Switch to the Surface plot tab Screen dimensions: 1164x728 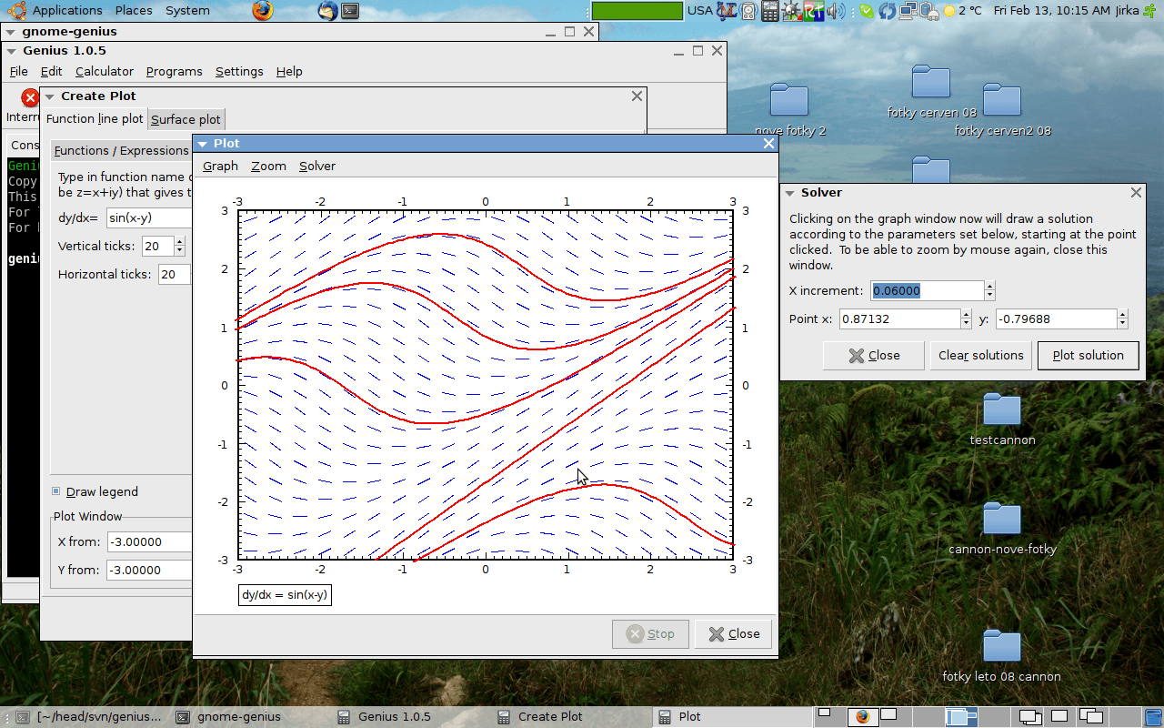tap(186, 119)
